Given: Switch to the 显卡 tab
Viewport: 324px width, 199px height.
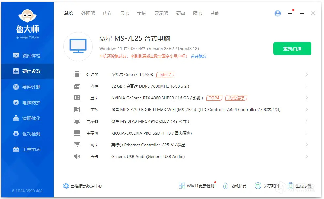Looking at the screenshot, I should [125, 13].
